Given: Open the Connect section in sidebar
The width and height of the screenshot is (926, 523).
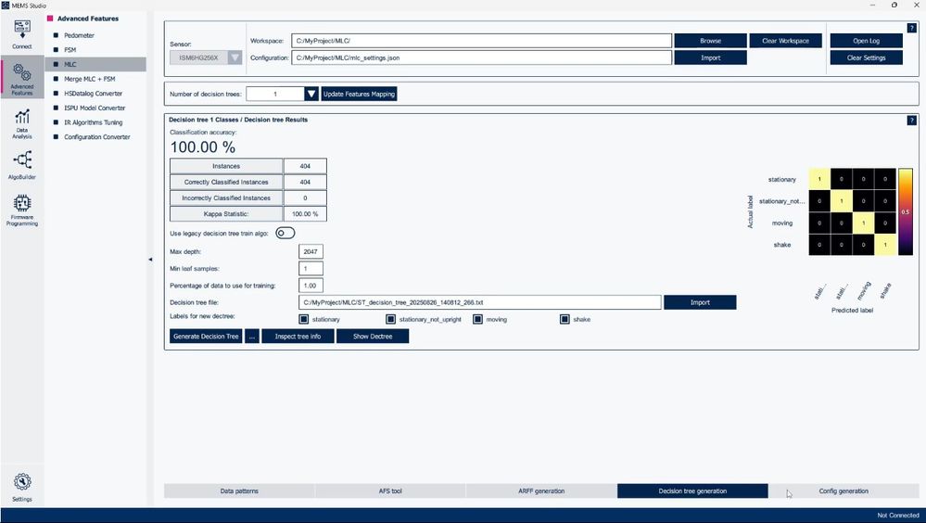Looking at the screenshot, I should point(22,34).
